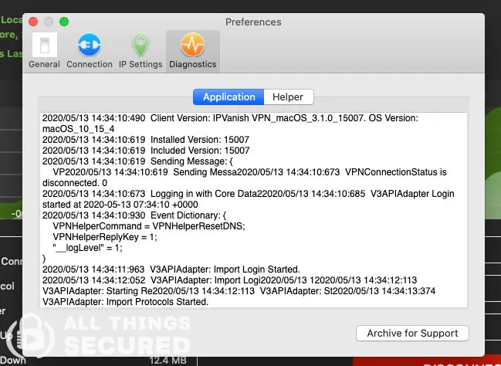Click the VPNHelperCommand = VPNHelperResetDNS line
This screenshot has width=501, height=366.
[149, 226]
